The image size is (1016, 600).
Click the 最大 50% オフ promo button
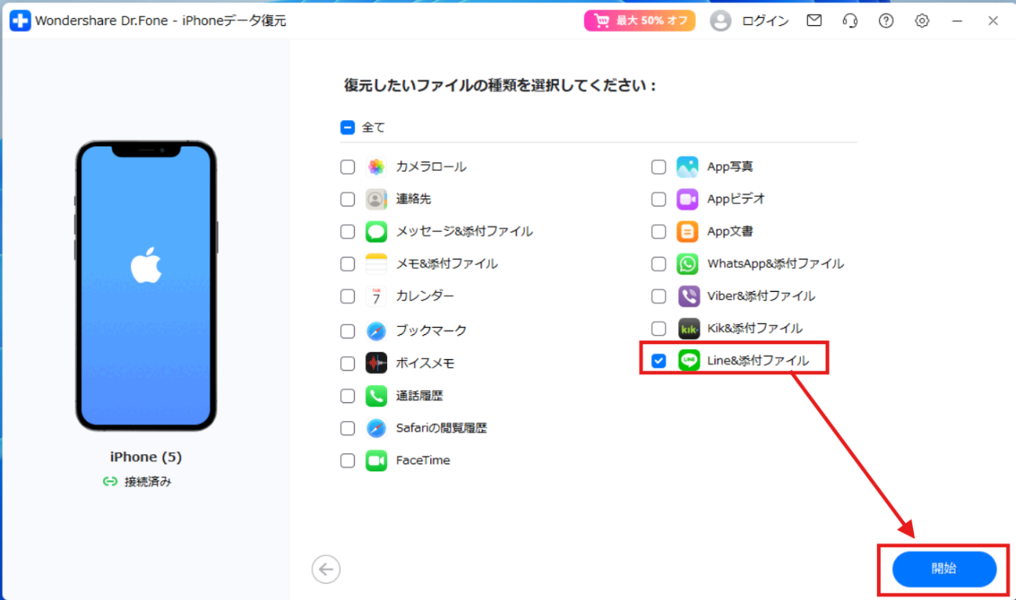[x=639, y=21]
